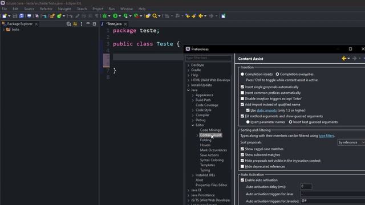Maximize the Package Explorer view

pos(94,24)
